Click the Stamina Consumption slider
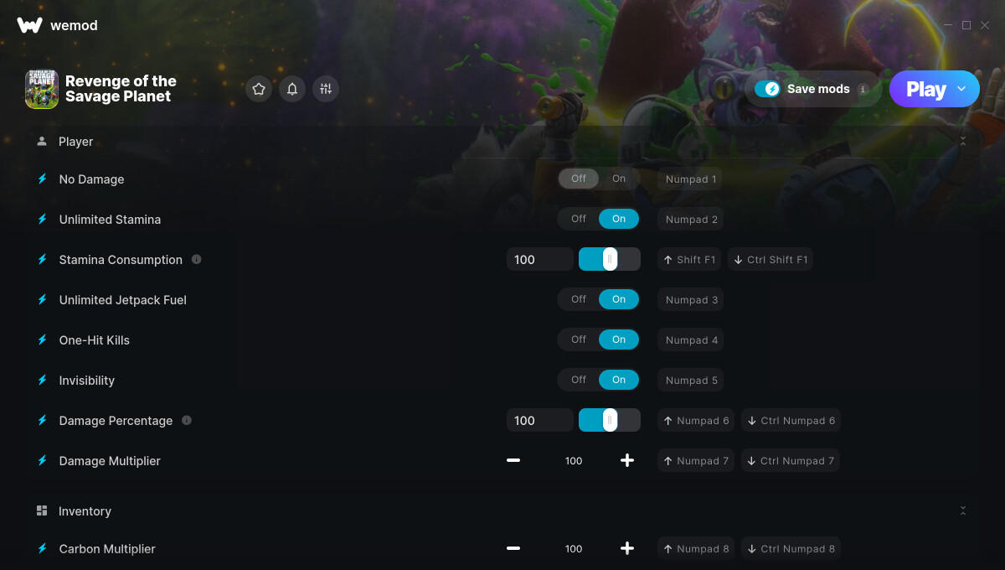The image size is (1005, 570). click(610, 260)
